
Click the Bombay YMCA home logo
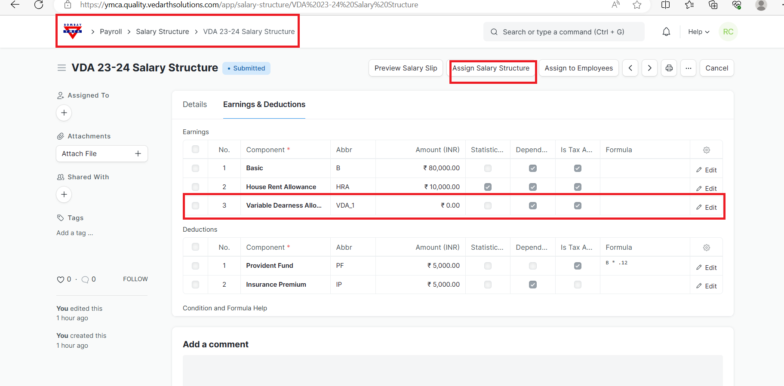[72, 31]
